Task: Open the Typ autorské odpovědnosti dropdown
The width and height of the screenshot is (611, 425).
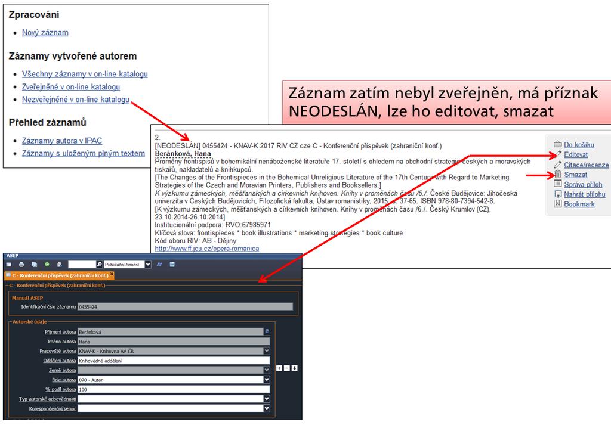Action: click(x=267, y=399)
